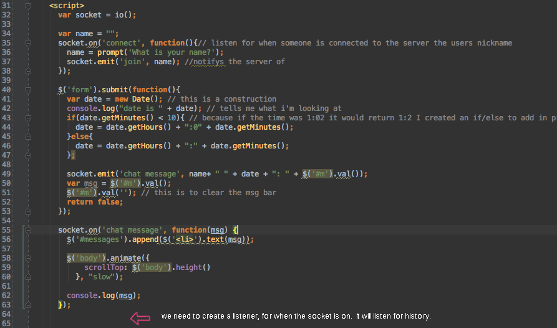Click line number 62 in the gutter
The image size is (557, 328).
click(6, 296)
